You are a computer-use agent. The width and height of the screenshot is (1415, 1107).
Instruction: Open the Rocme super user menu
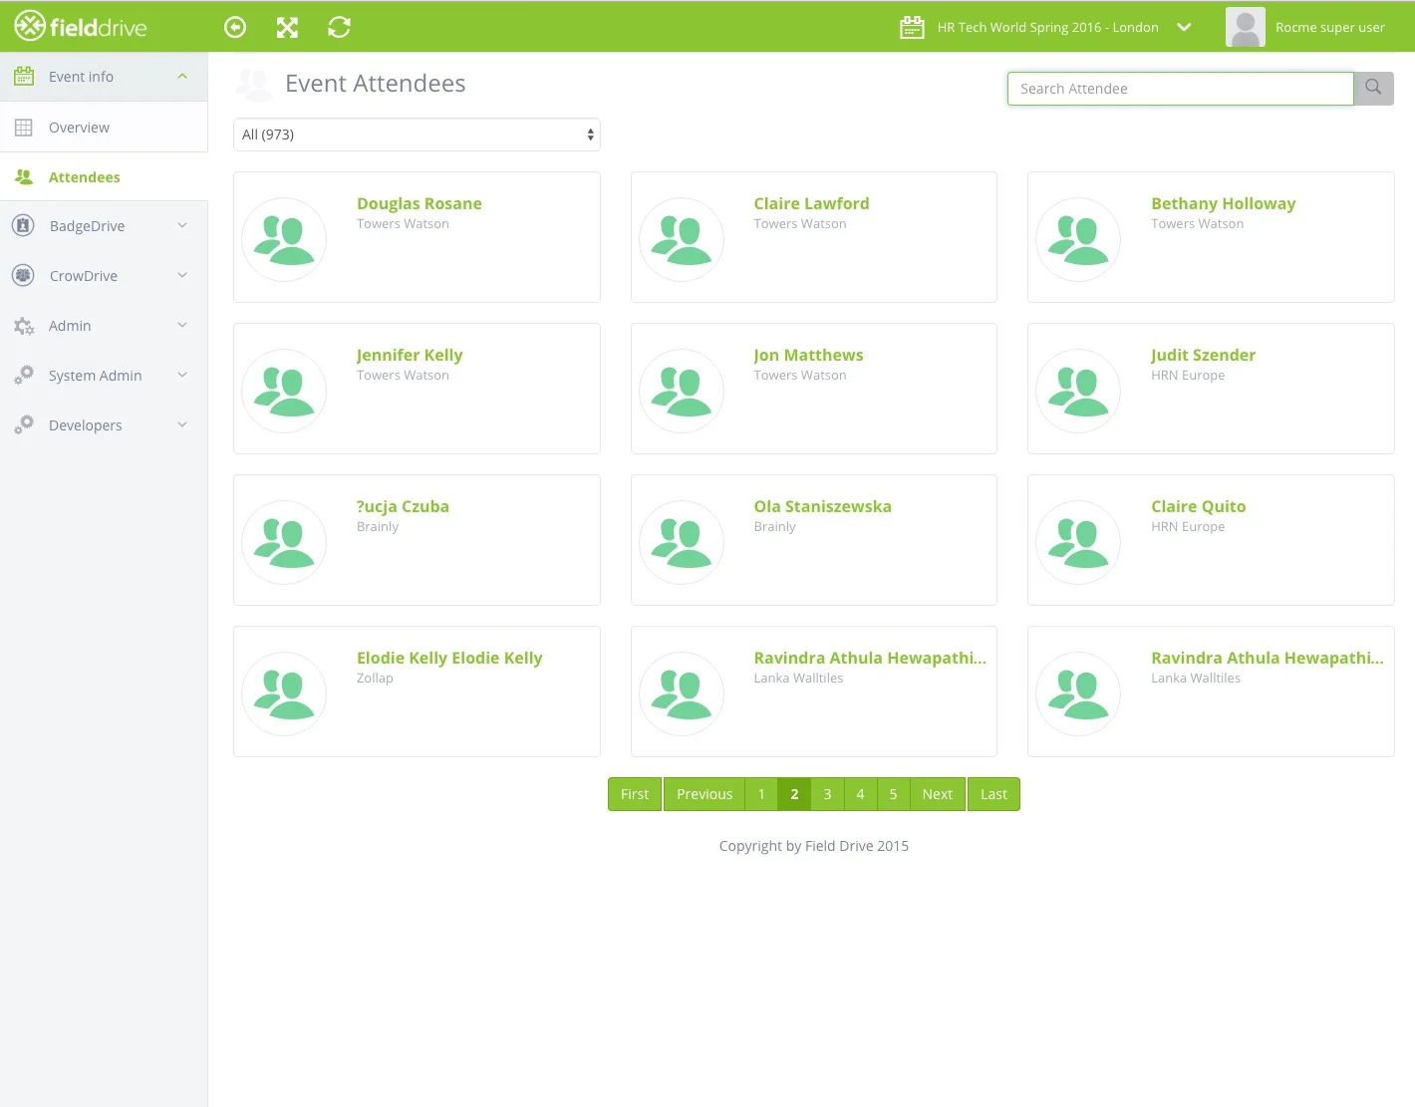(x=1329, y=28)
